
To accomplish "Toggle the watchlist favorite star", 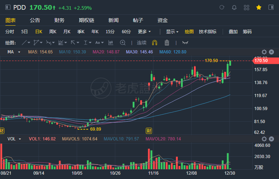I will 259,8.
